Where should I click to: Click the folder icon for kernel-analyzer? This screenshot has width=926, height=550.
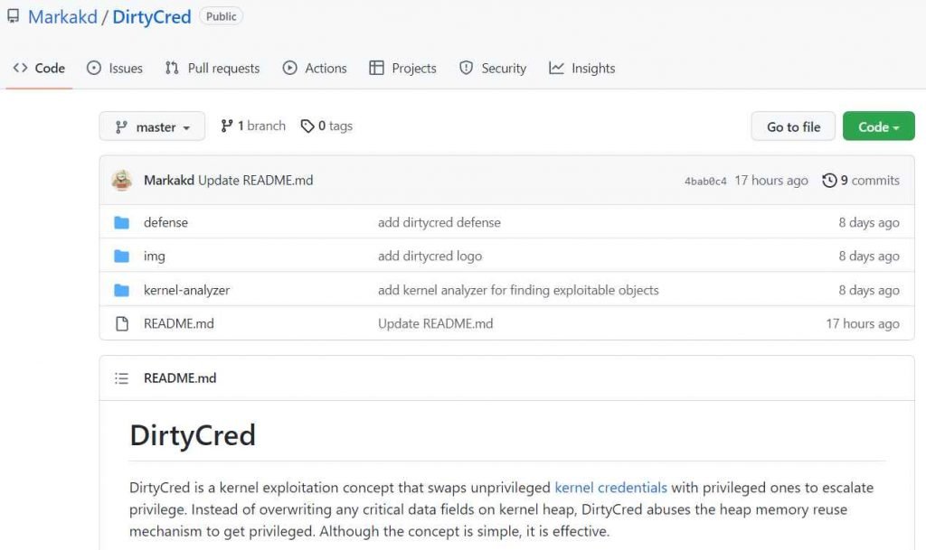tap(122, 290)
